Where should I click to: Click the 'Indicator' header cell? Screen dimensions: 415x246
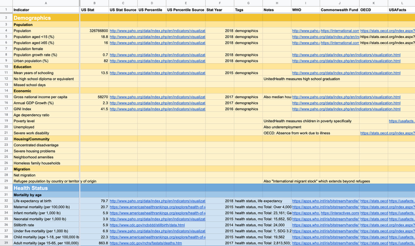(46, 10)
